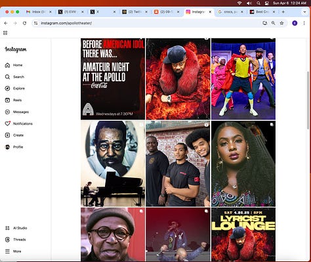Open Notifications from the sidebar

tap(18, 123)
